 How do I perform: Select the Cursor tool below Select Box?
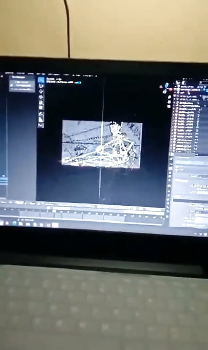(41, 86)
